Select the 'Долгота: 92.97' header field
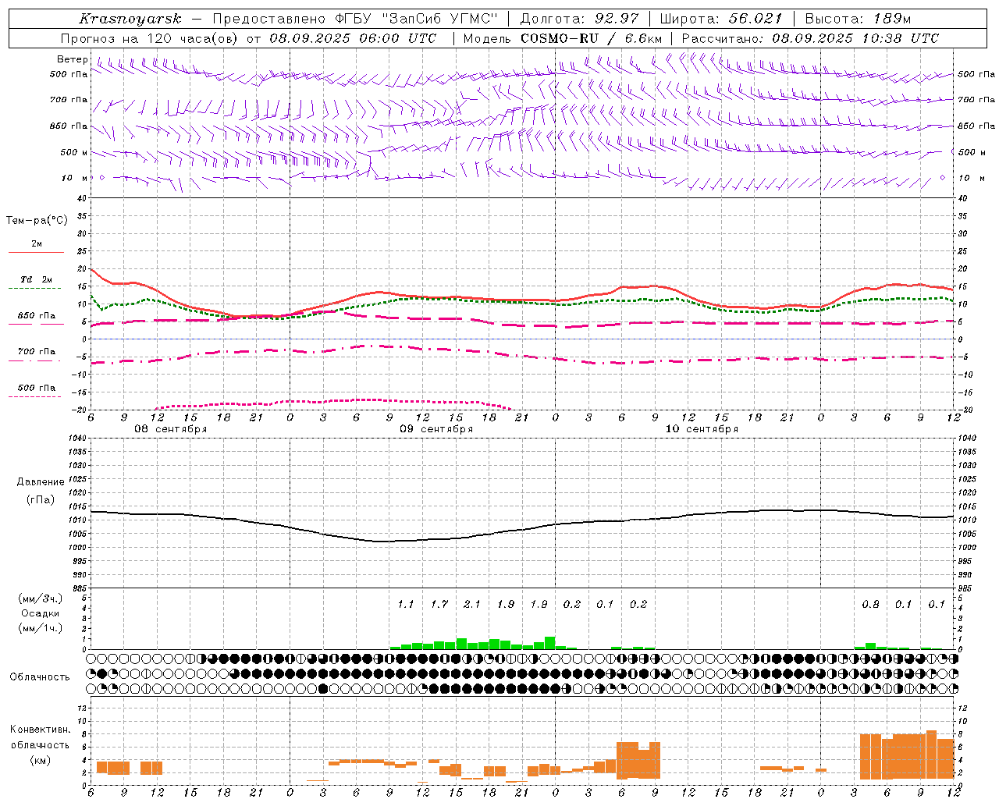 pos(579,19)
